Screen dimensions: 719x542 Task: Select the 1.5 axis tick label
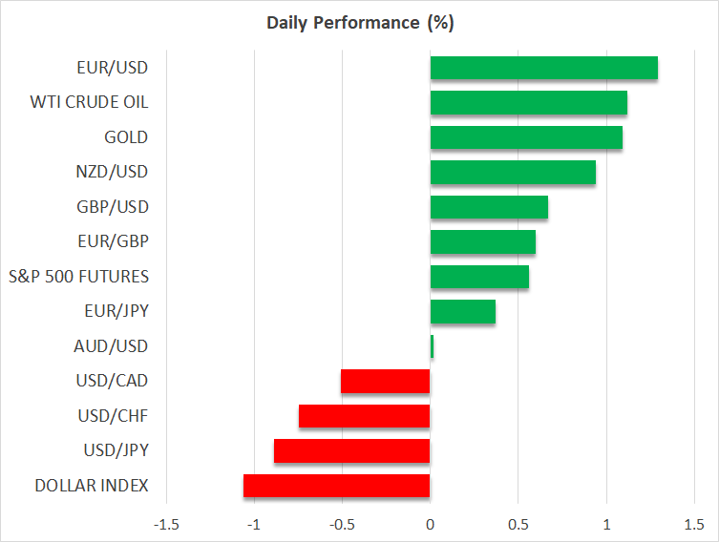[694, 524]
